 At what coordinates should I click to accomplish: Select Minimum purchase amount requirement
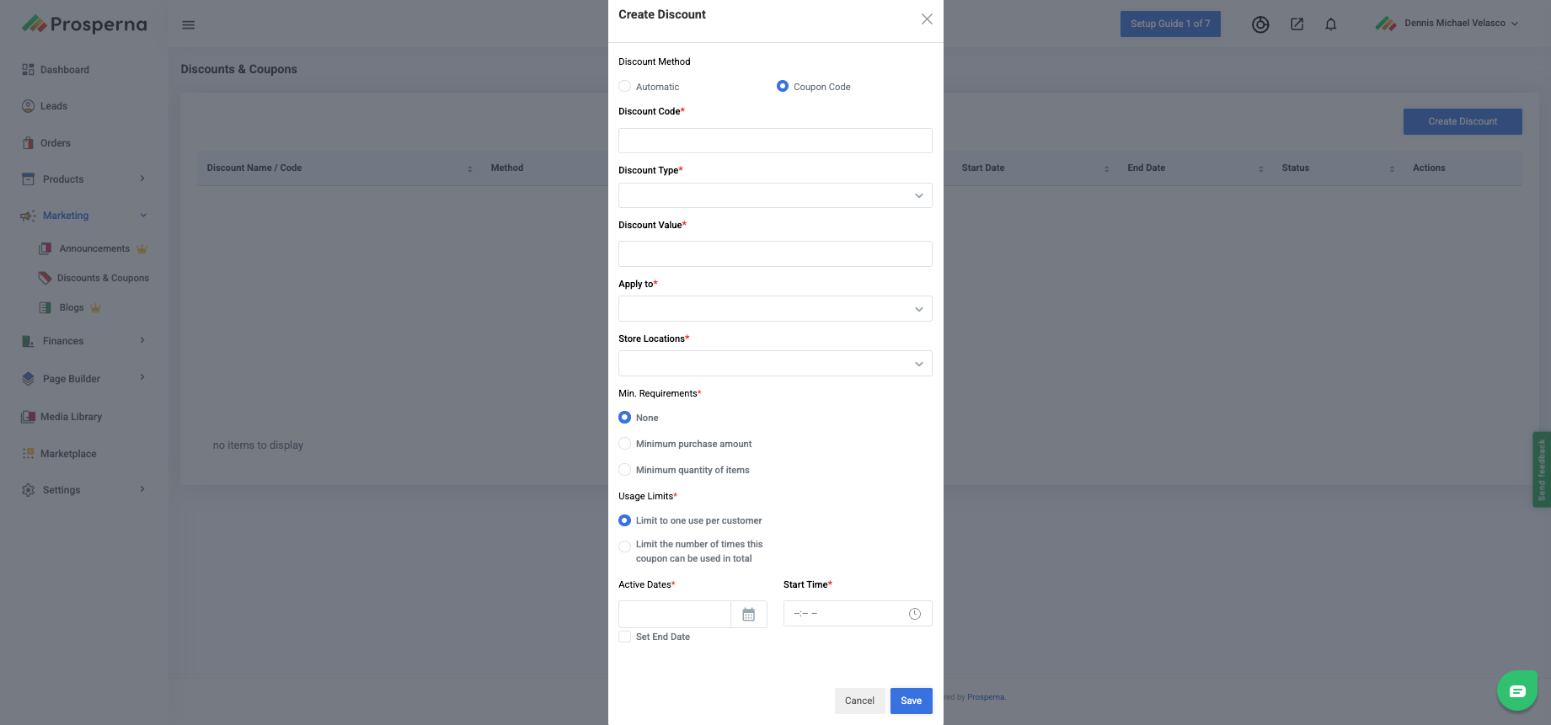625,444
